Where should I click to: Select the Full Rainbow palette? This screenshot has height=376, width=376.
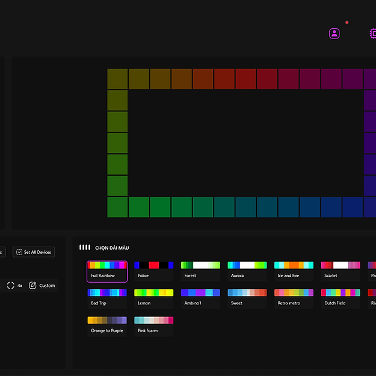[107, 271]
